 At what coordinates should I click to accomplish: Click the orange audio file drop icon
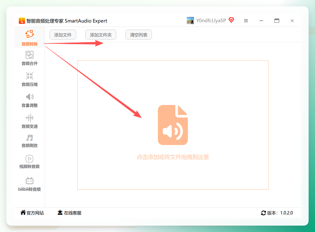(173, 125)
